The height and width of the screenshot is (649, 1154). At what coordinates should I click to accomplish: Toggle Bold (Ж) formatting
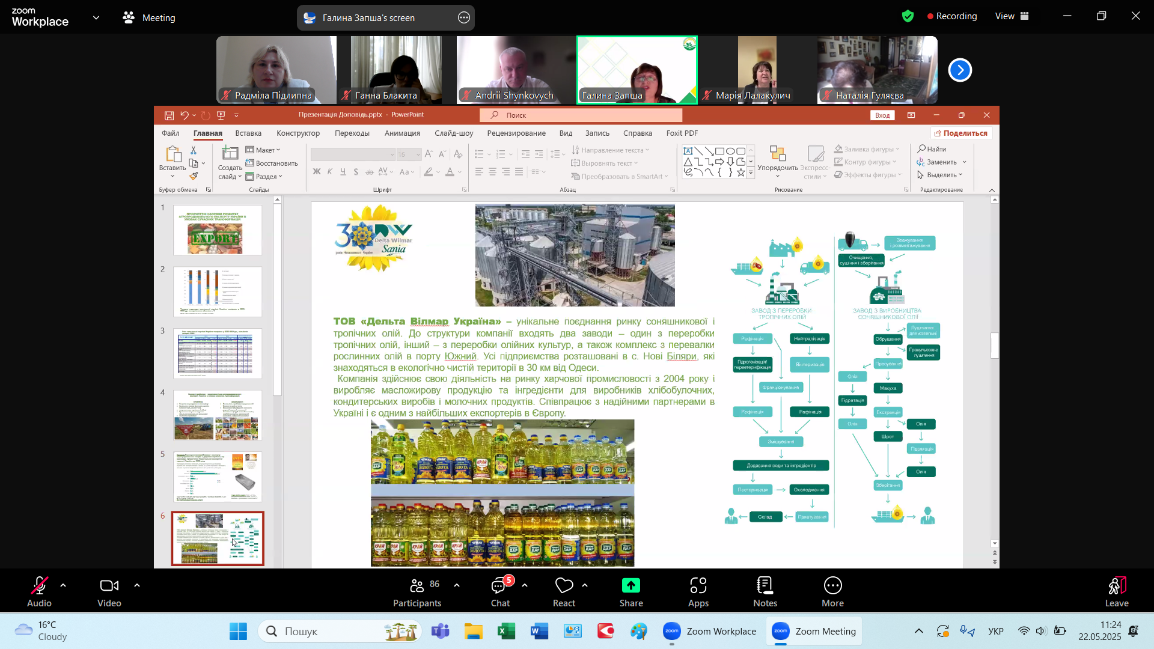click(x=317, y=172)
